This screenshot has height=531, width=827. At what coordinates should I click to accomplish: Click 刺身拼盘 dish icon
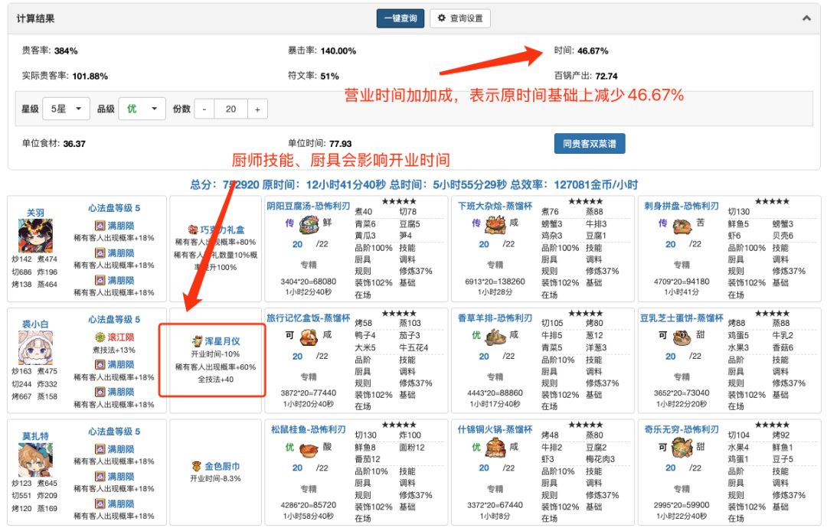682,226
